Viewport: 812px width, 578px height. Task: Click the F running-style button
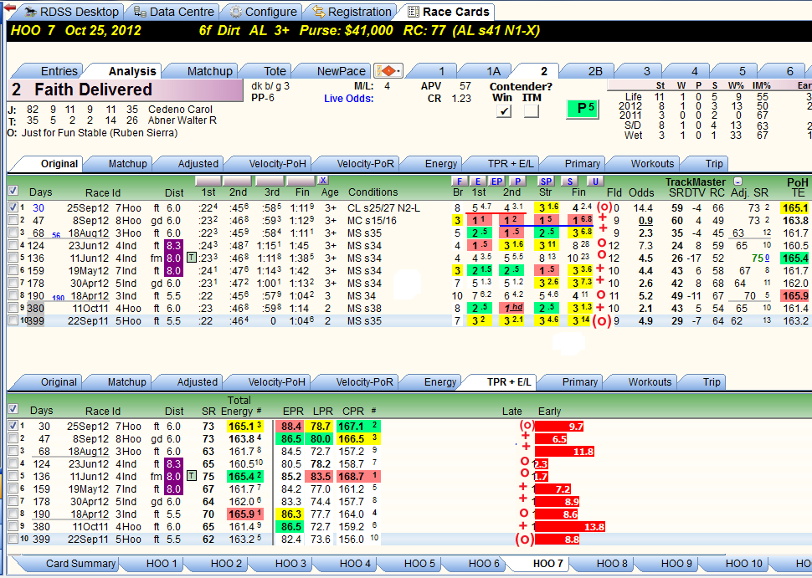click(459, 181)
